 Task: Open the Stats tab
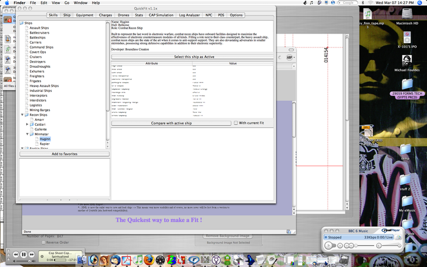pyautogui.click(x=139, y=15)
